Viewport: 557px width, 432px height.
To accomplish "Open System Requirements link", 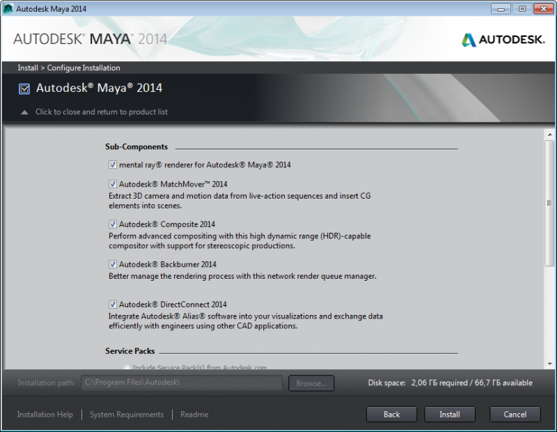I will click(x=127, y=415).
